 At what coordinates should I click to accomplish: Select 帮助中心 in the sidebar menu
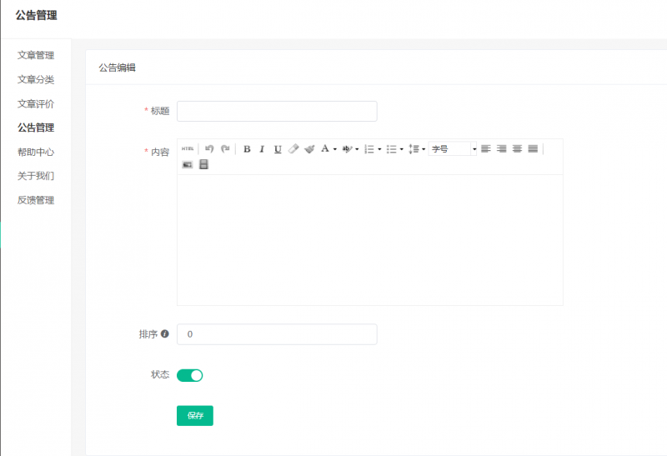click(36, 153)
